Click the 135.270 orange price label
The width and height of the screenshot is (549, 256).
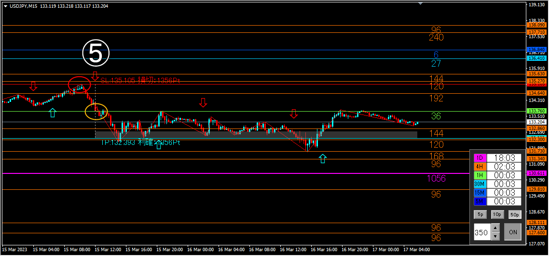[x=537, y=81]
